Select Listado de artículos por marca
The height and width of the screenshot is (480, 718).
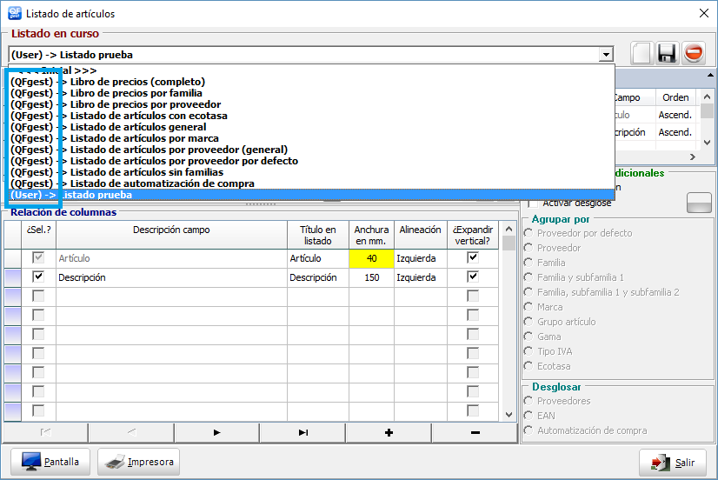point(311,138)
